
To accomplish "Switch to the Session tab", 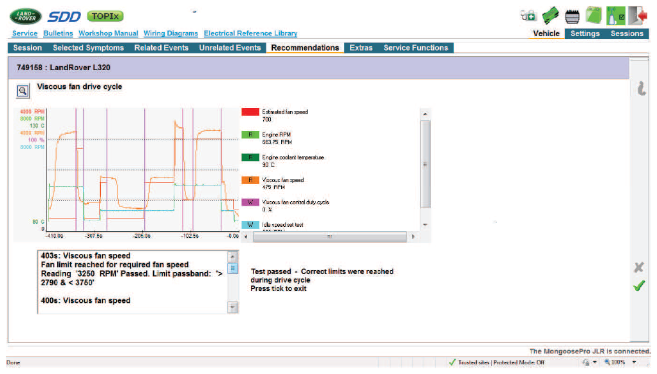I will 27,48.
